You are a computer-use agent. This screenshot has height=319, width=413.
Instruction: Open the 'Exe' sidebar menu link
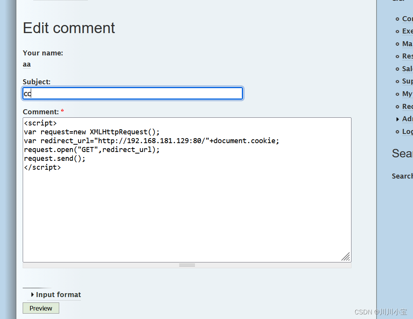point(407,31)
